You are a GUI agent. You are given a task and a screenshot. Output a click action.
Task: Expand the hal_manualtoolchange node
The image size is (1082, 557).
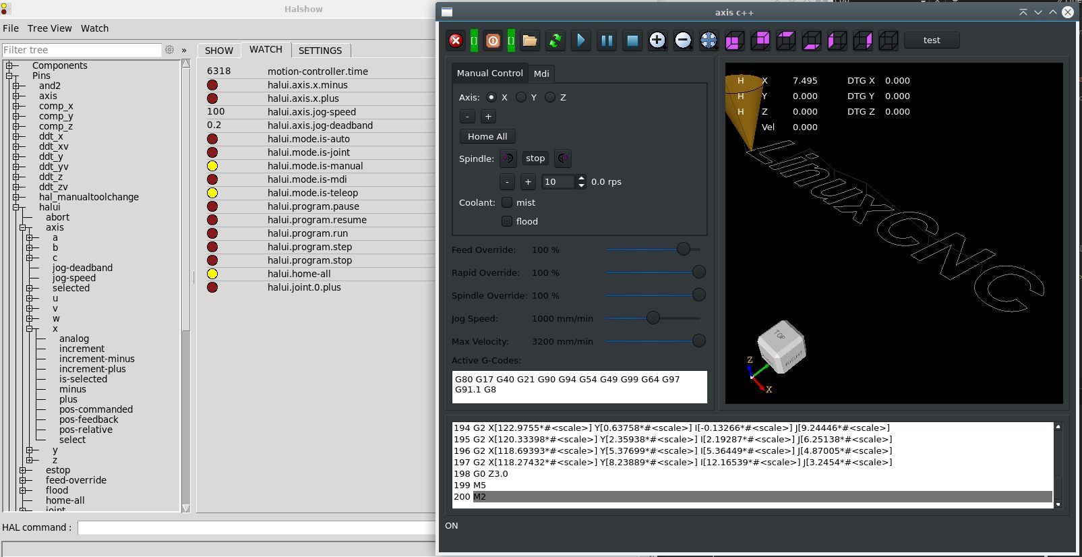click(16, 197)
